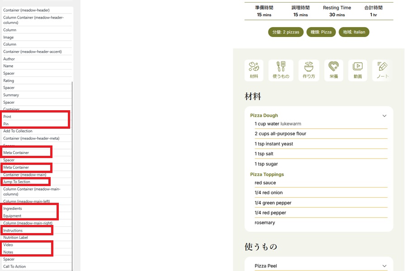The height and width of the screenshot is (271, 408).
Task: Click the 地域: Italian tag
Action: [x=354, y=32]
